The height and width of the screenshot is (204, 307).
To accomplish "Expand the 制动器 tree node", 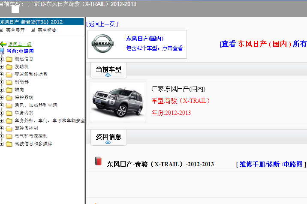I will point(2,82).
